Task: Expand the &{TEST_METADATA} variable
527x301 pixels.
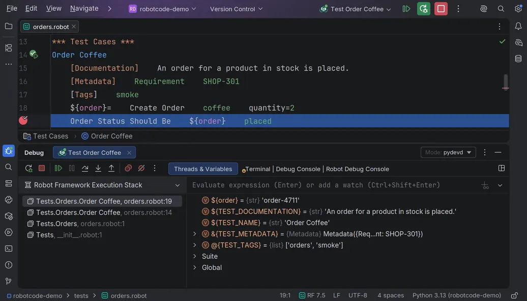Action: [x=195, y=234]
